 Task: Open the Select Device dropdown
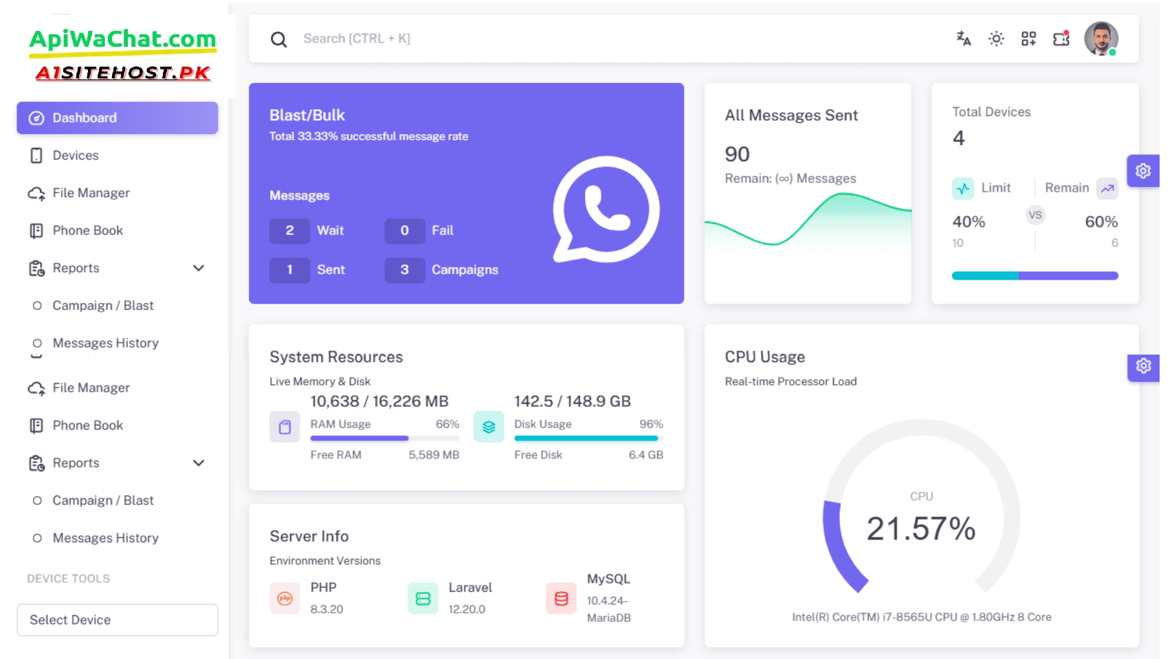117,620
